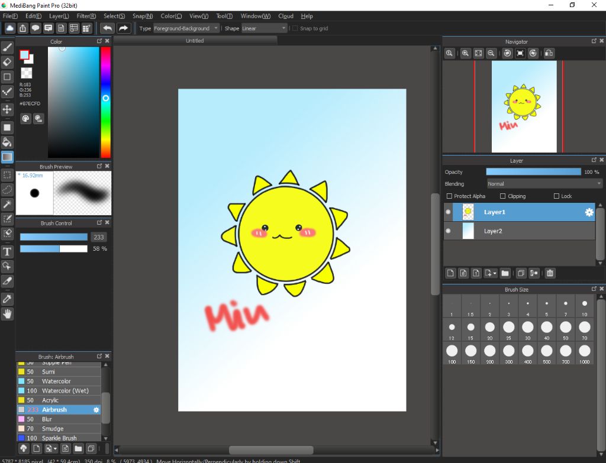
Task: Select the Watercolor (Wet) brush
Action: [x=59, y=391]
